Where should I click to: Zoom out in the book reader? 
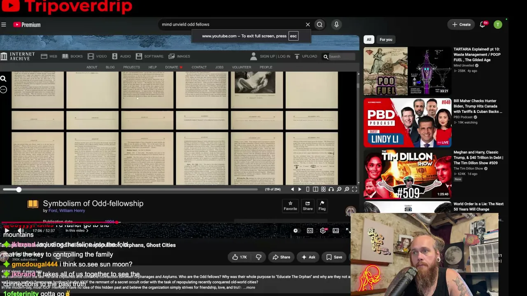click(339, 189)
